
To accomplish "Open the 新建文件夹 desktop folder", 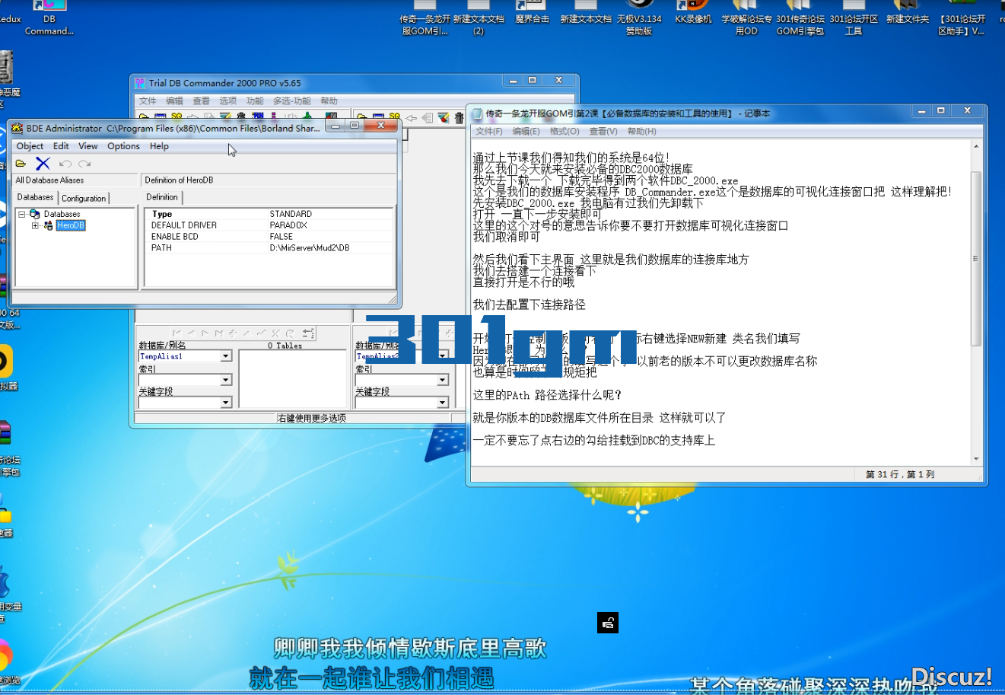I will [908, 14].
